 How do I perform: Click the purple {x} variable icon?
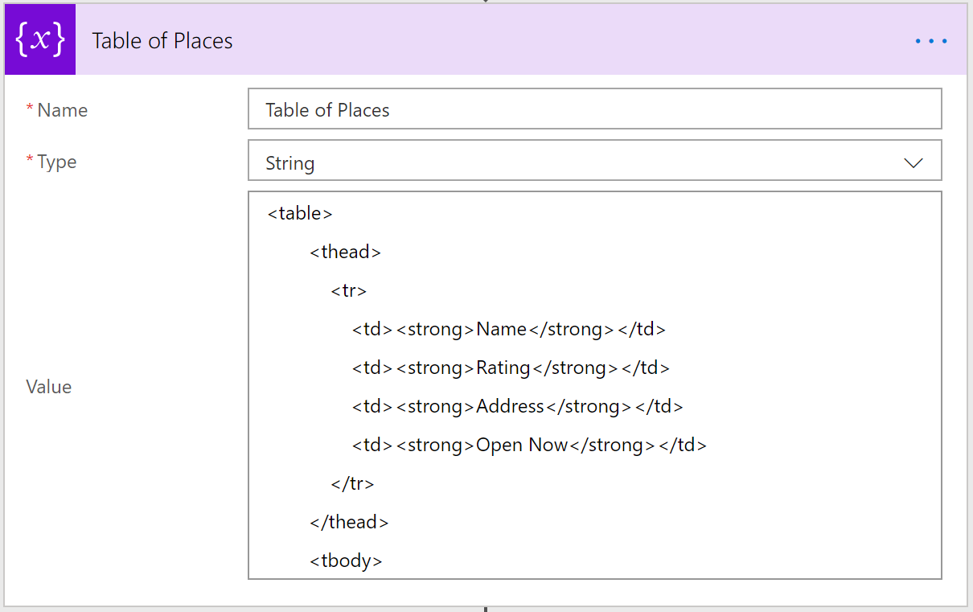(x=39, y=39)
